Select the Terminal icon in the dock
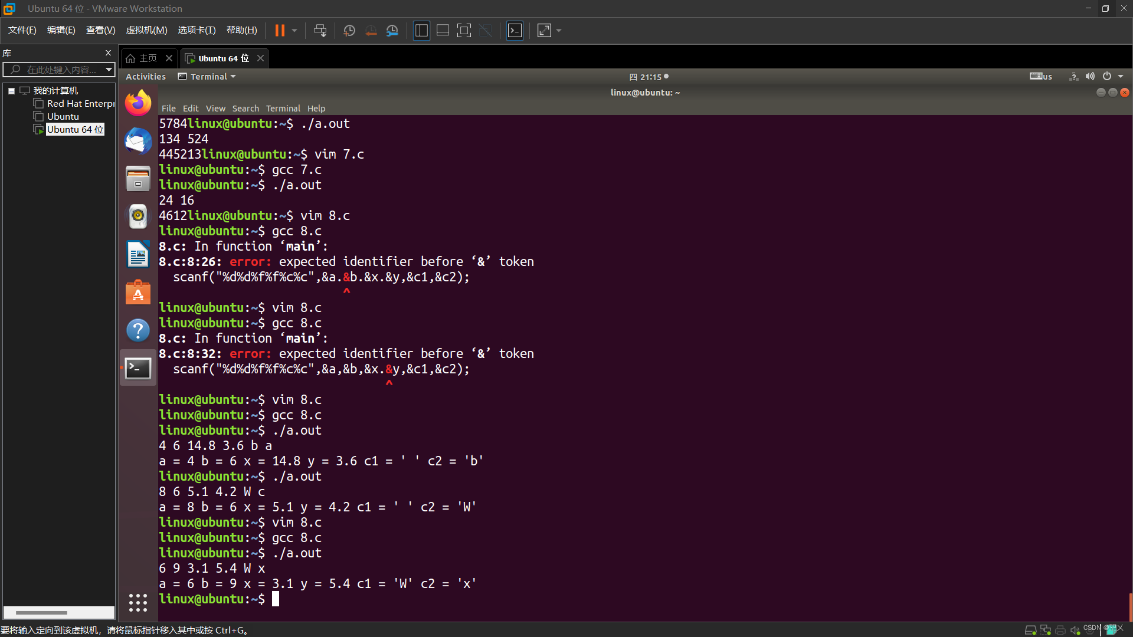This screenshot has height=637, width=1133. (x=137, y=367)
